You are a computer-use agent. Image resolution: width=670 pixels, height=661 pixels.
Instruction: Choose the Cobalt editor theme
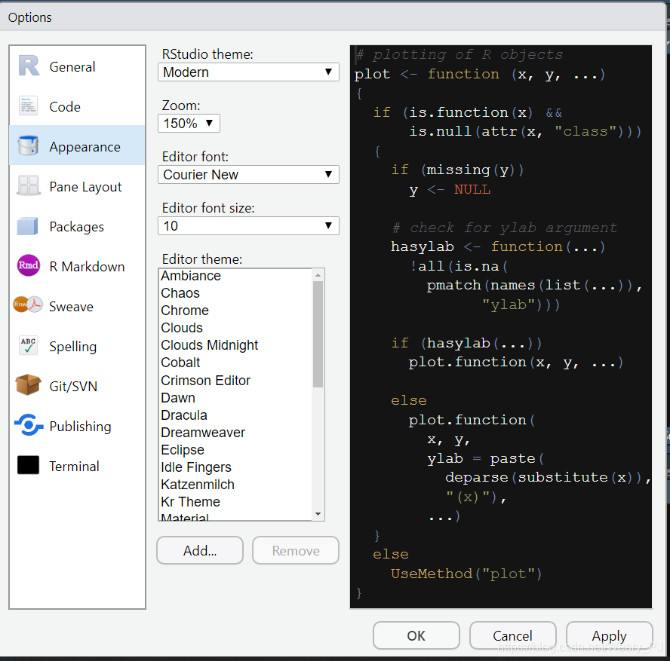[x=235, y=363]
